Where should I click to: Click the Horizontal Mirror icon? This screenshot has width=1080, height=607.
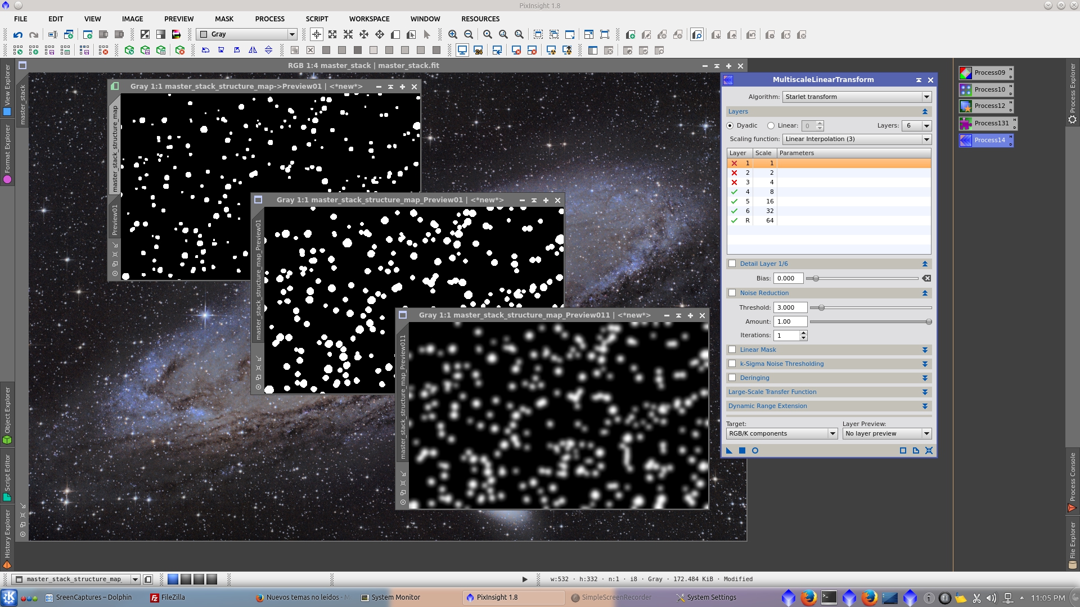(x=253, y=50)
